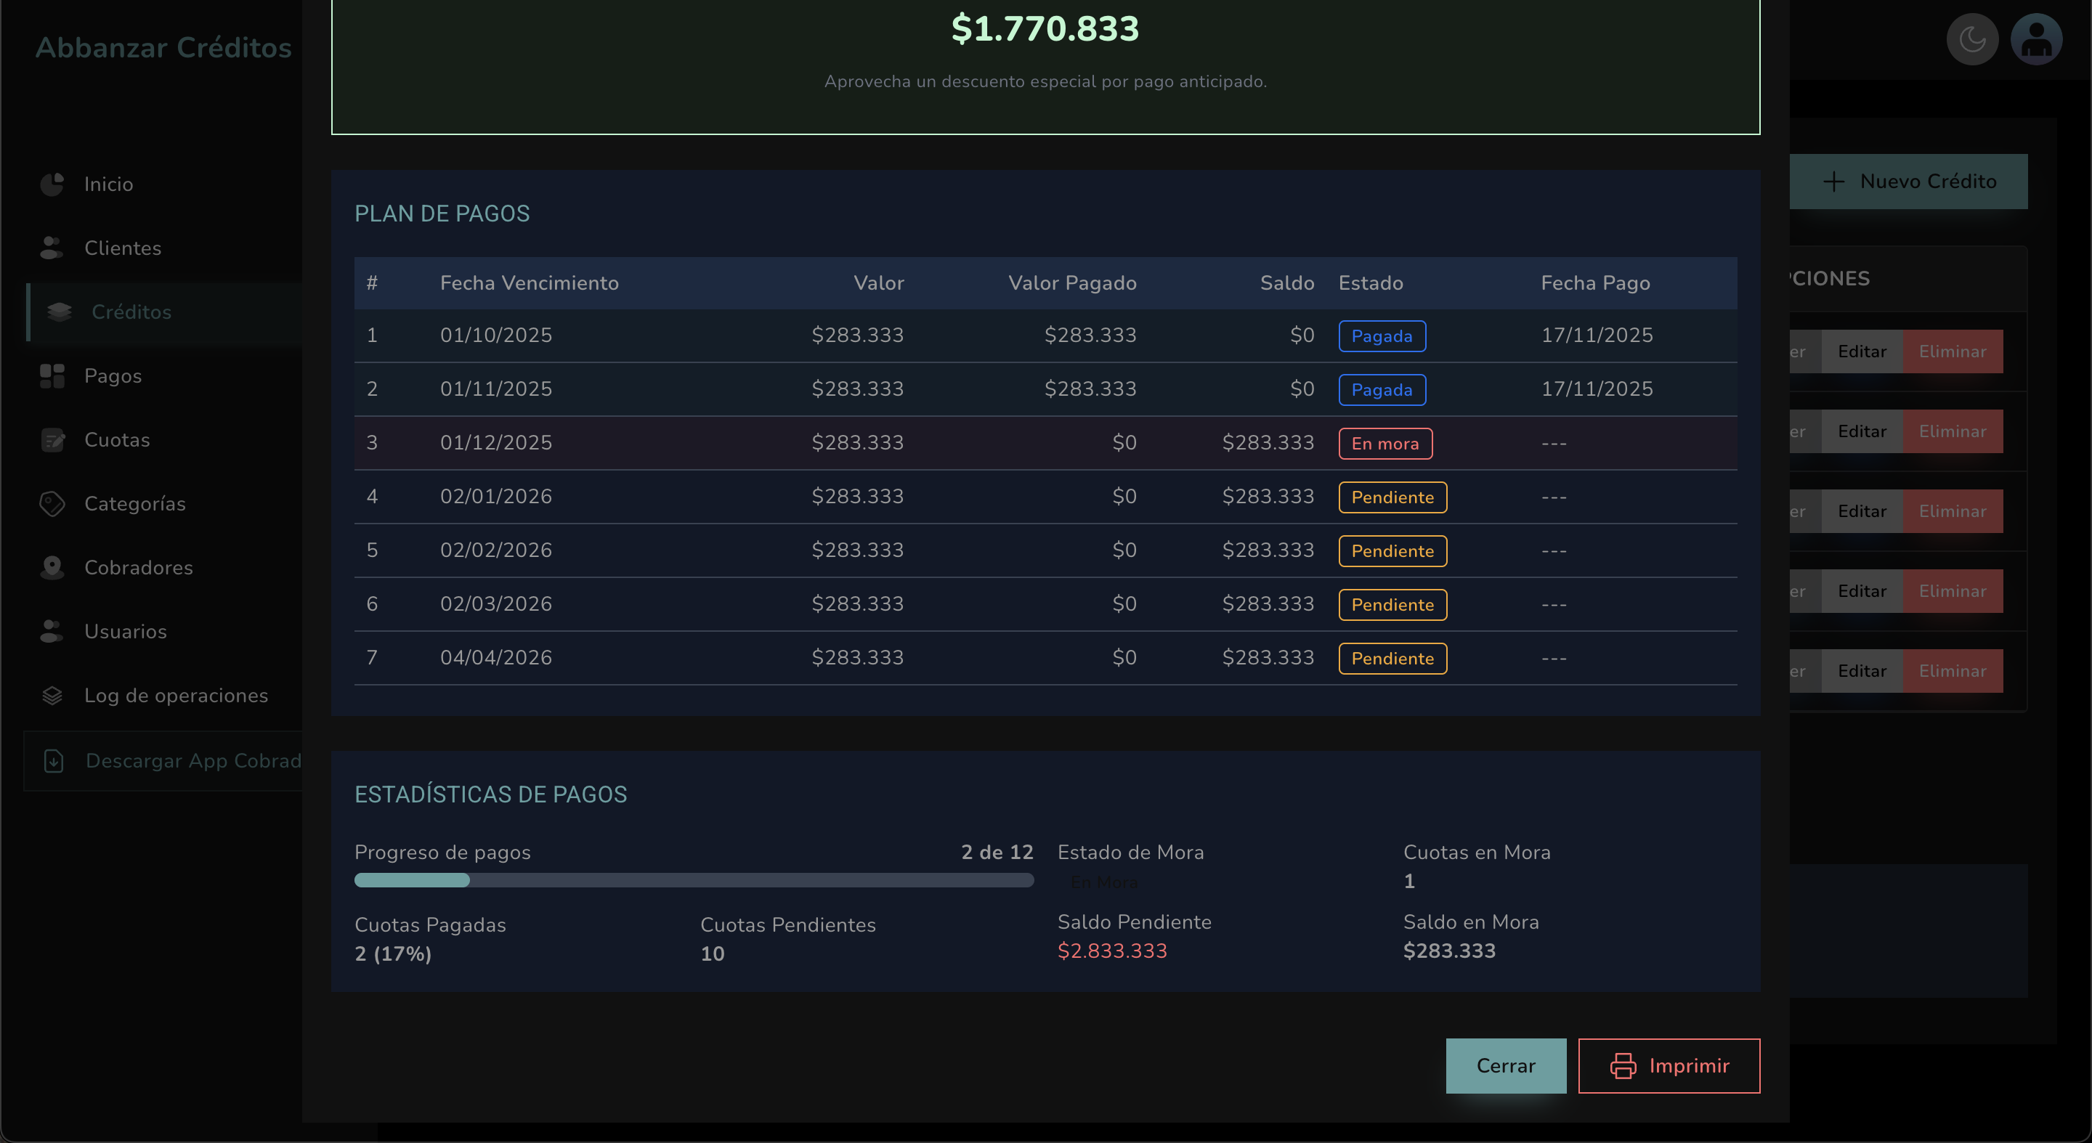Click the Pagada badge for 01/11/2025

point(1382,390)
